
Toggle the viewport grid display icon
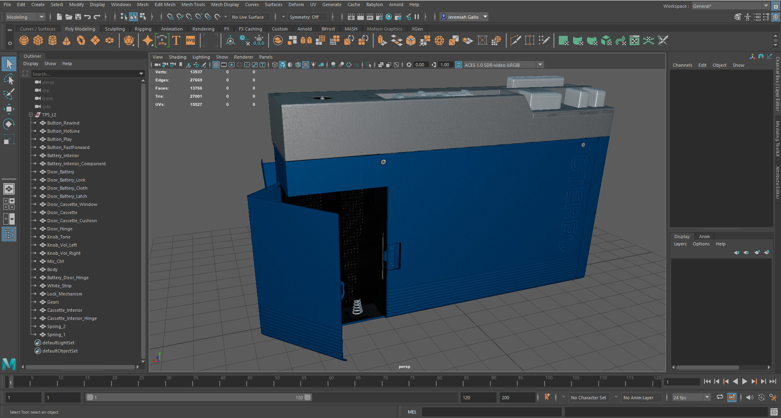[x=216, y=65]
